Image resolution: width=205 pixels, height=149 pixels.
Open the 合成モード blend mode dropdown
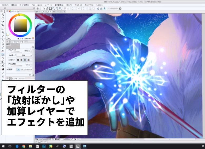[25, 55]
